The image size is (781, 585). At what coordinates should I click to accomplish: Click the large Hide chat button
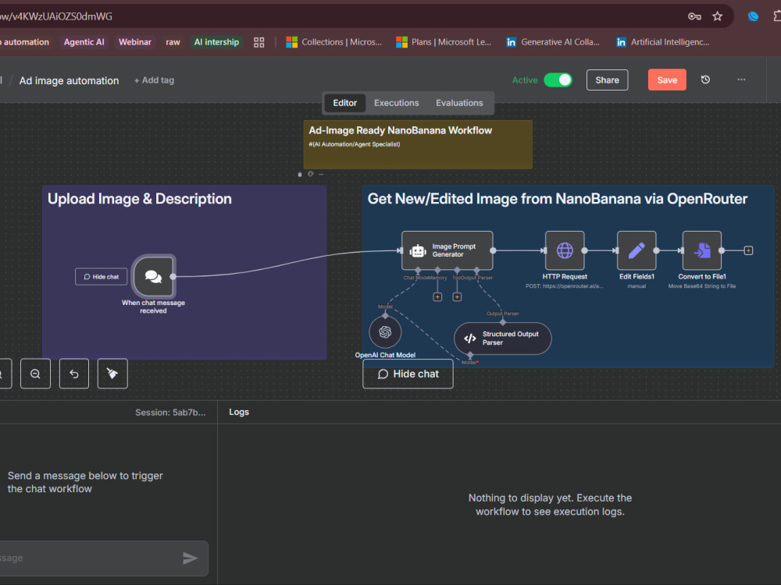point(408,374)
